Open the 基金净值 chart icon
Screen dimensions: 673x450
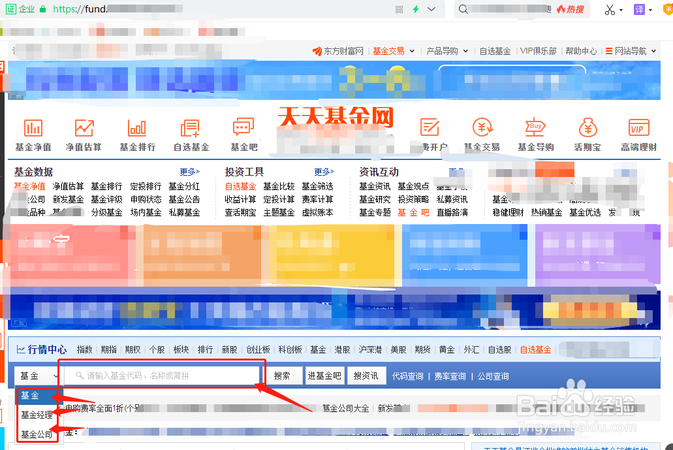33,128
